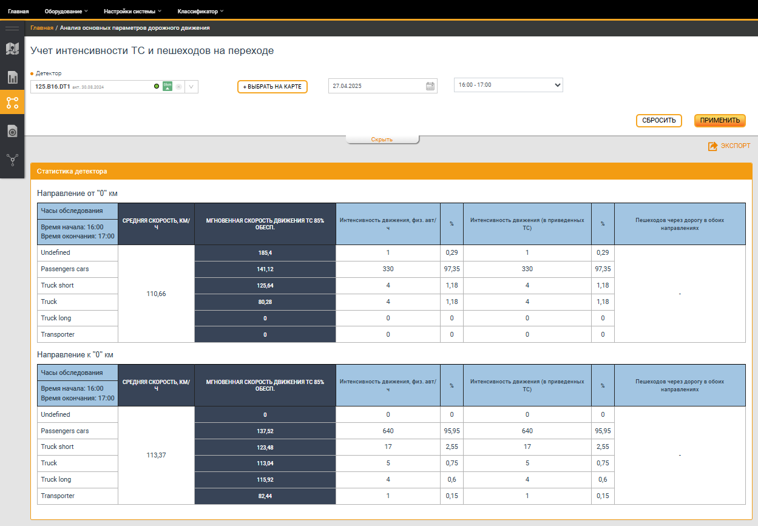Click second table МГНОВЕННАЯ СКОРОСТЬ column header

(x=265, y=385)
